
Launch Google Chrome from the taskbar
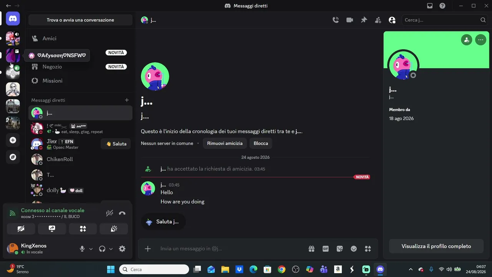[281, 269]
